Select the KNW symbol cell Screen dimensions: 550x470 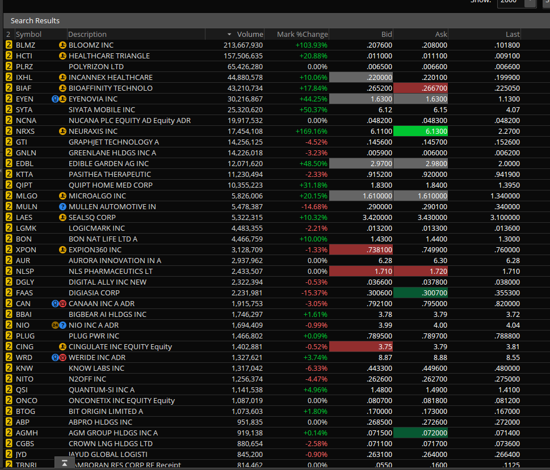pyautogui.click(x=24, y=368)
